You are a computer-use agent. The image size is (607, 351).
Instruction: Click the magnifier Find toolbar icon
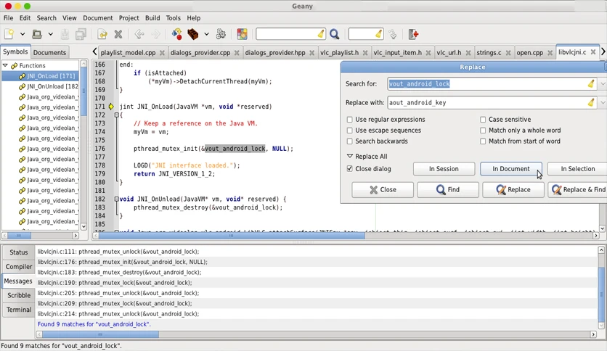tap(335, 34)
